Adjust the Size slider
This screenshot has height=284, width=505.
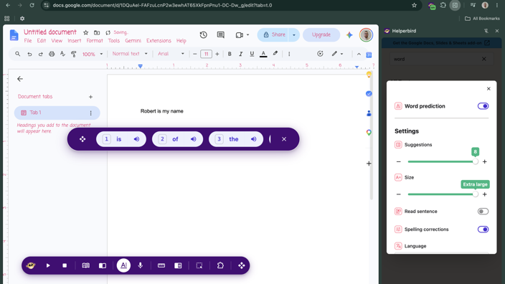click(x=442, y=194)
